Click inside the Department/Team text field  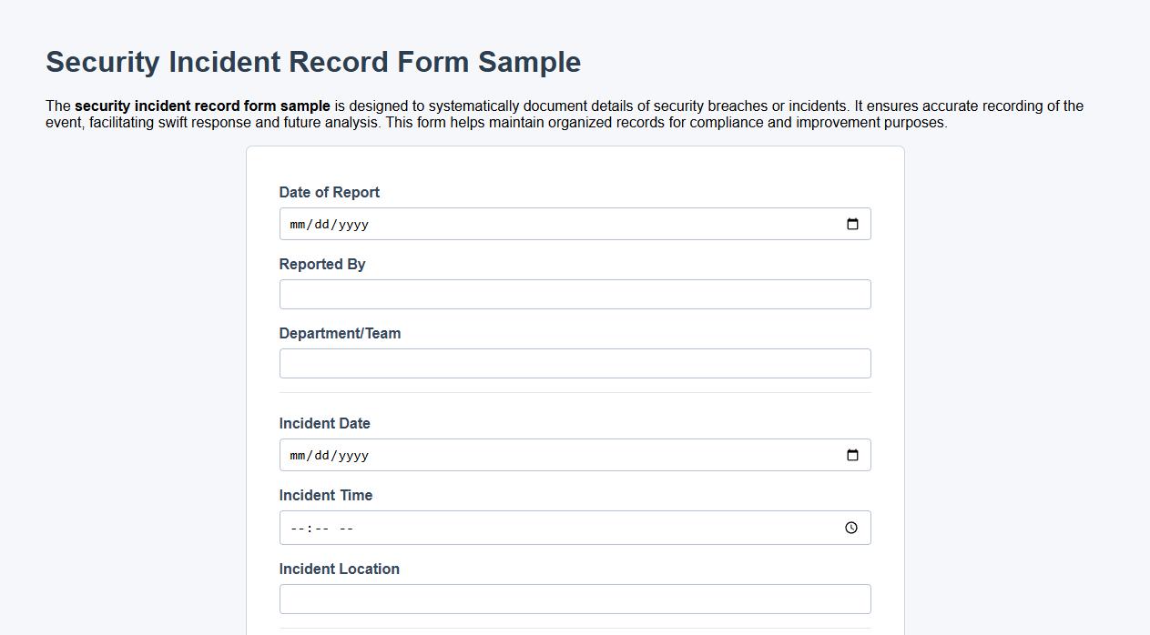(x=575, y=362)
